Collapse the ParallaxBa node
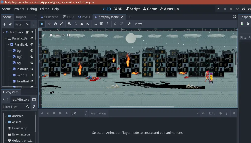This screenshot has width=251, height=143. [x=6, y=38]
